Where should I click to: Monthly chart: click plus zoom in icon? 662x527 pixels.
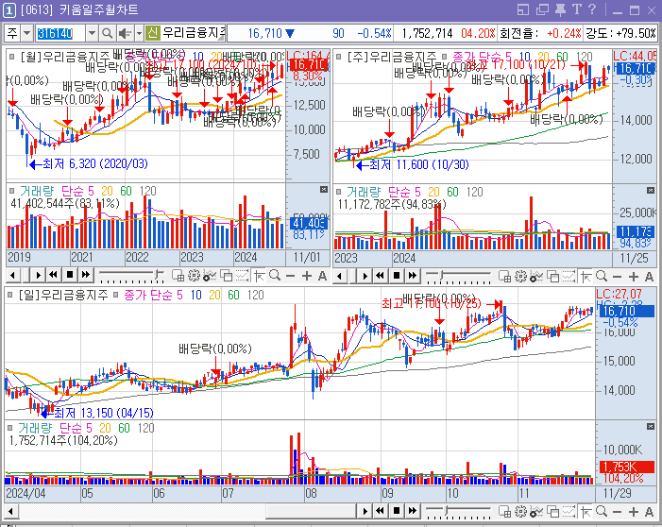(x=307, y=276)
